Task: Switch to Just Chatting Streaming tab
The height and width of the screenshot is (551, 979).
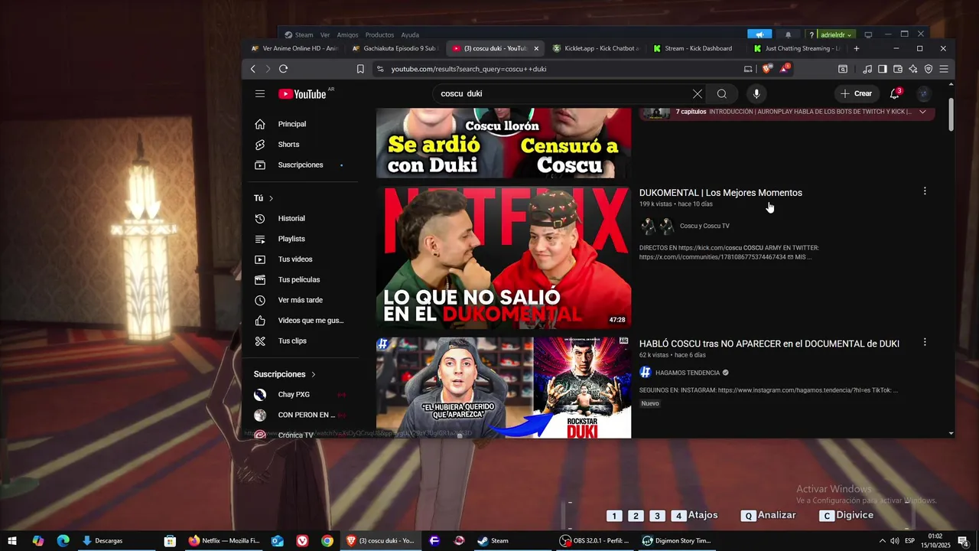Action: (x=795, y=48)
